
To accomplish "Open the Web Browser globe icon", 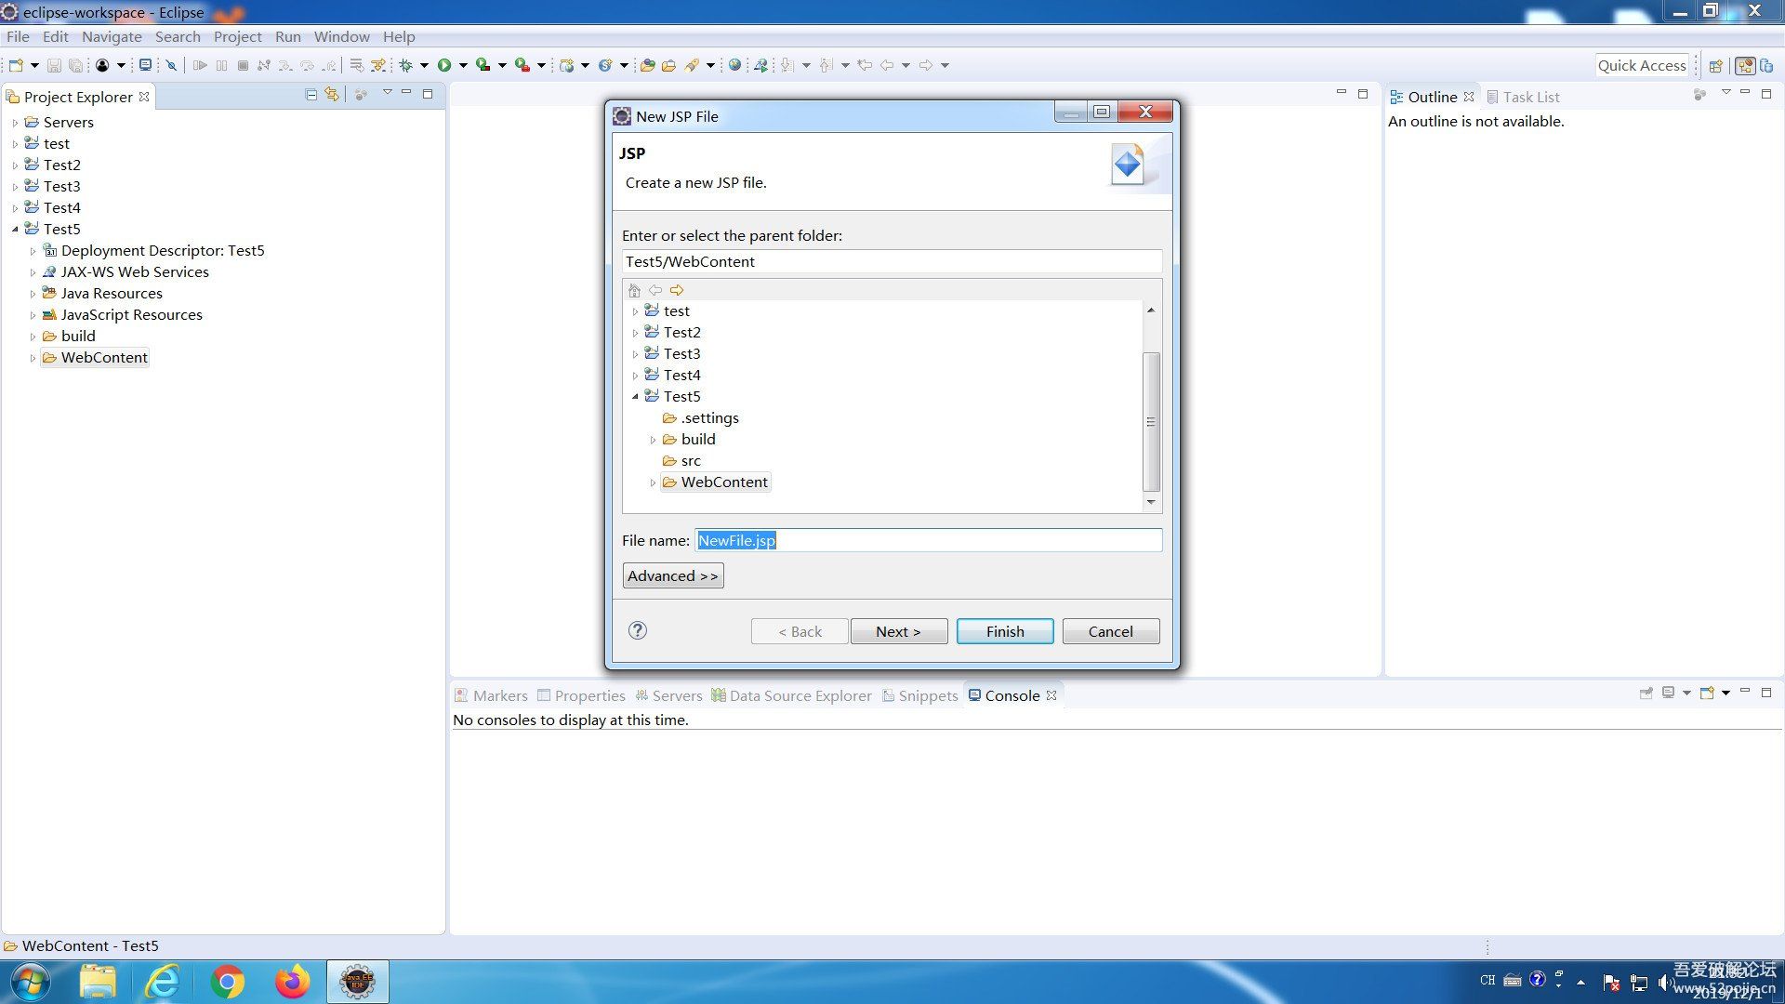I will [x=735, y=65].
